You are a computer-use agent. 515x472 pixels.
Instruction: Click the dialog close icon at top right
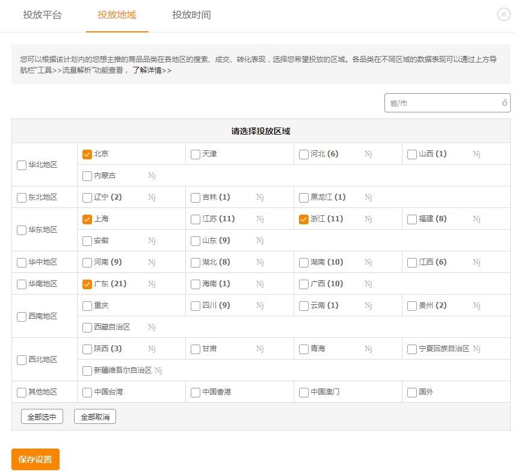tap(503, 14)
